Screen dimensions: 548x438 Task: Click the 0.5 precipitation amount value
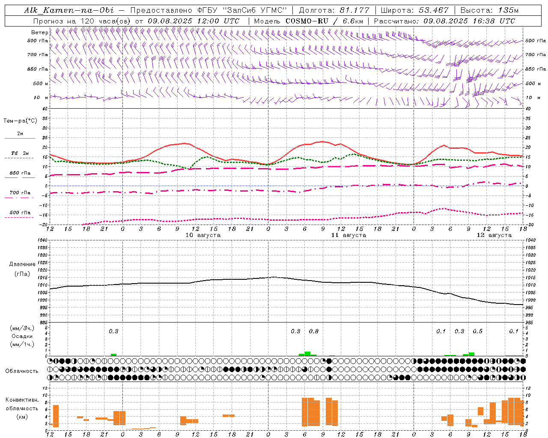477,331
